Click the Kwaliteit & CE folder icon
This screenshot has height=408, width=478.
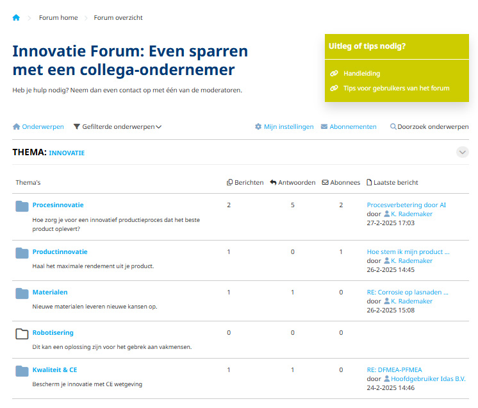22,371
